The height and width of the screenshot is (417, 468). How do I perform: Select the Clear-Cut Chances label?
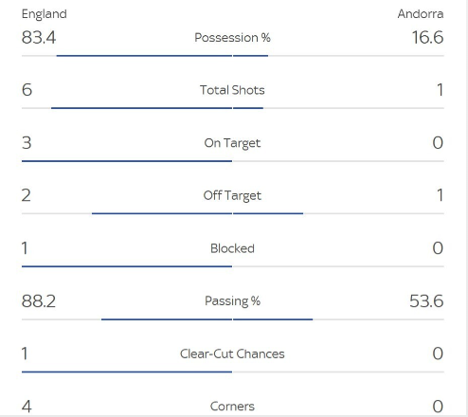pos(232,354)
